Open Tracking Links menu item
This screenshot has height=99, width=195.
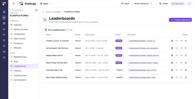tap(24, 75)
